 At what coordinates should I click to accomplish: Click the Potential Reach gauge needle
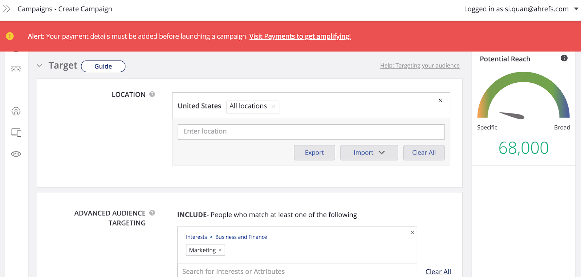(x=512, y=115)
